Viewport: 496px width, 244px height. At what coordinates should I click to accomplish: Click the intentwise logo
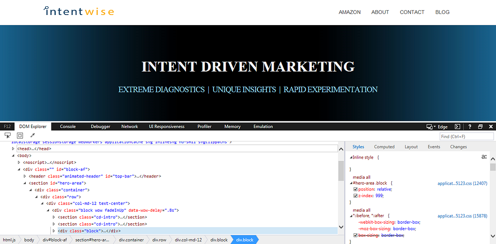click(x=79, y=11)
